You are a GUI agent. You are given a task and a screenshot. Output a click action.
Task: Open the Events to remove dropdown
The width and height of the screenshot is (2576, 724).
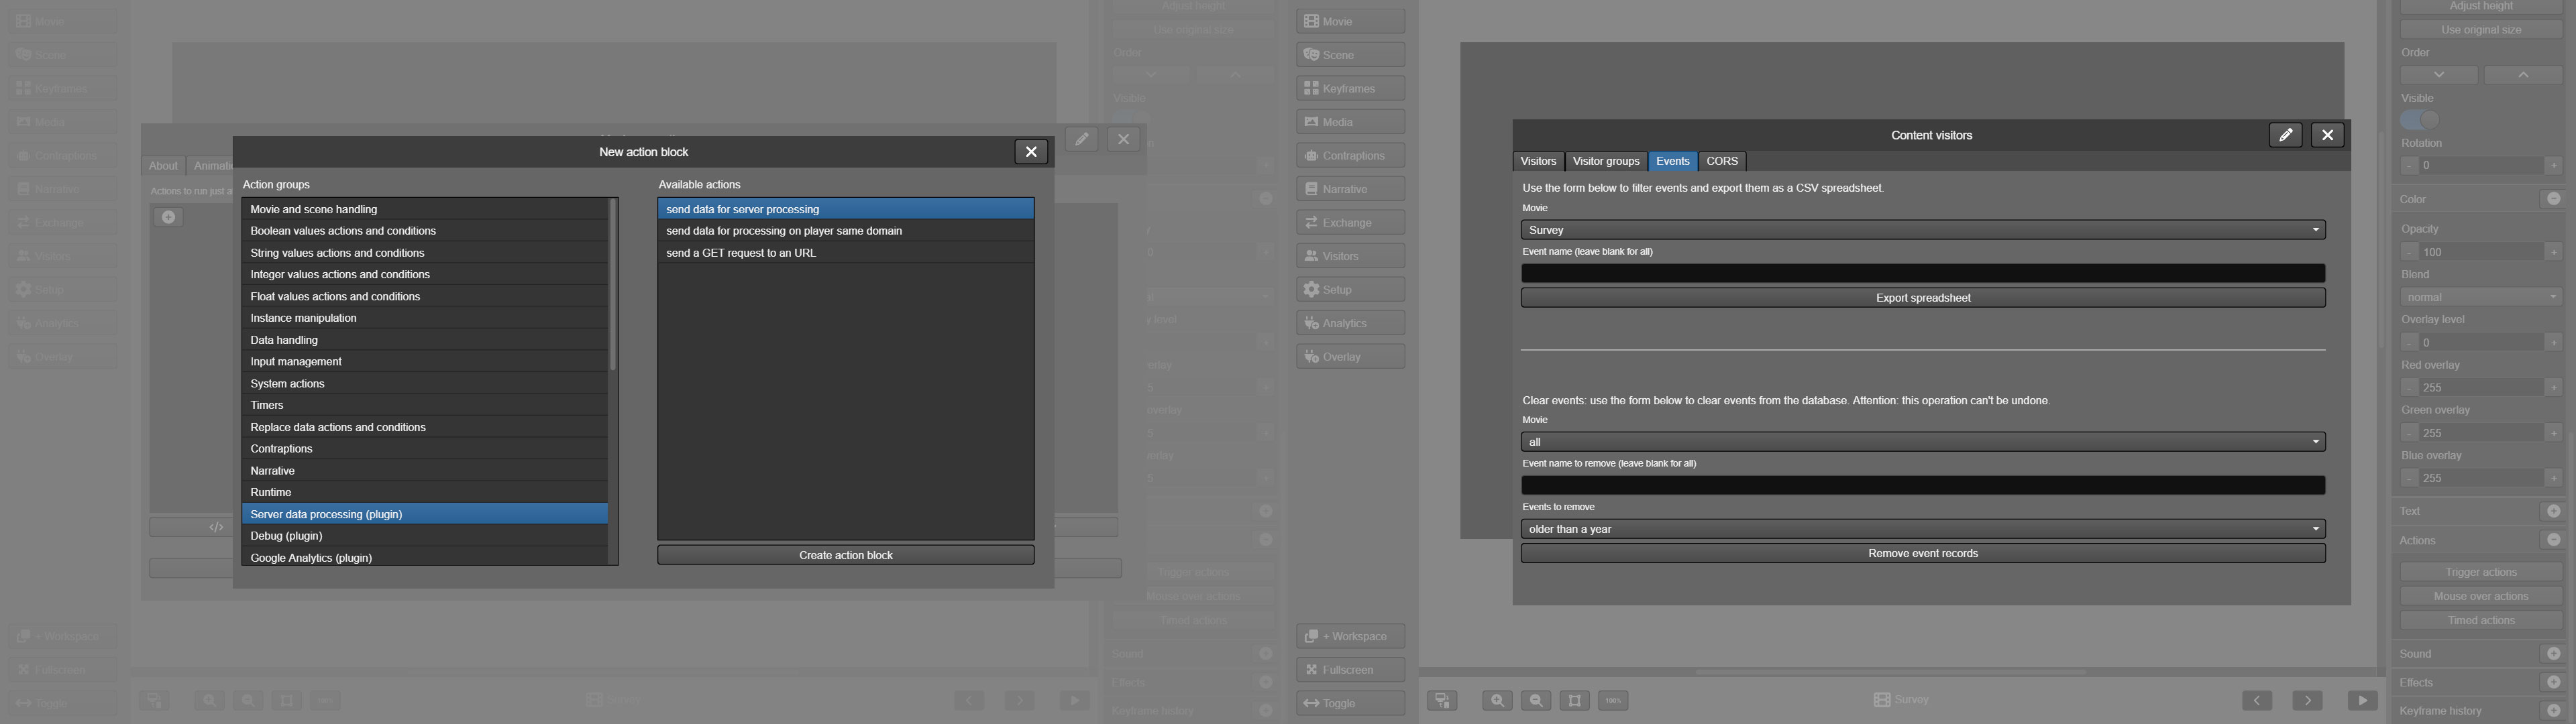click(1922, 529)
